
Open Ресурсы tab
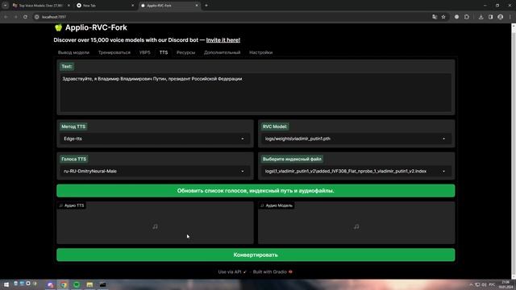(185, 52)
